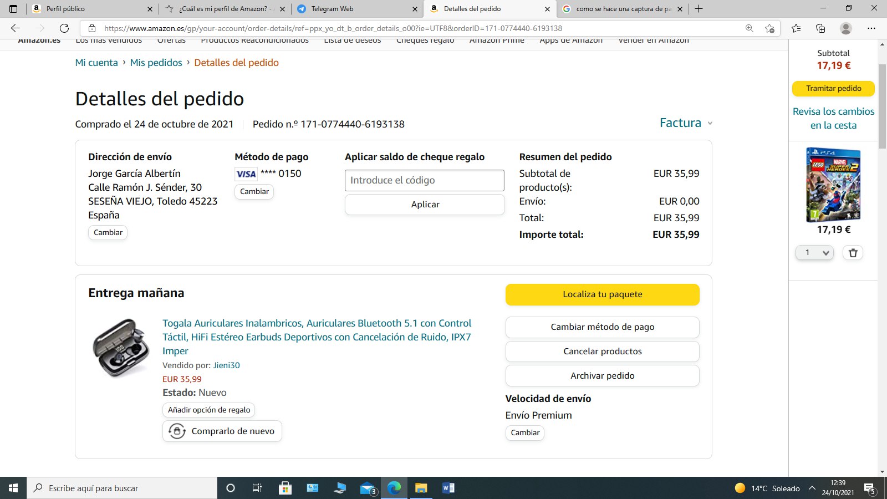Open Cortana from the taskbar
This screenshot has width=887, height=499.
click(x=231, y=488)
